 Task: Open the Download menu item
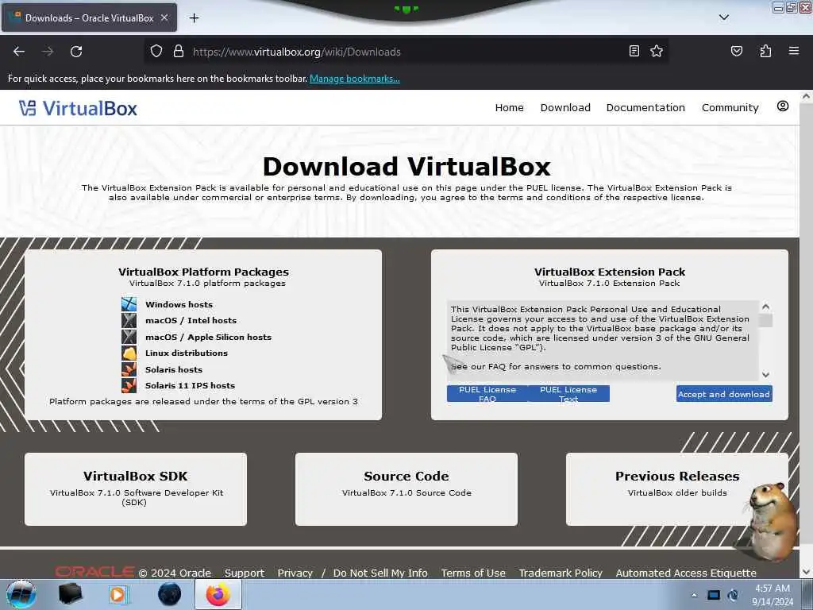(x=565, y=107)
